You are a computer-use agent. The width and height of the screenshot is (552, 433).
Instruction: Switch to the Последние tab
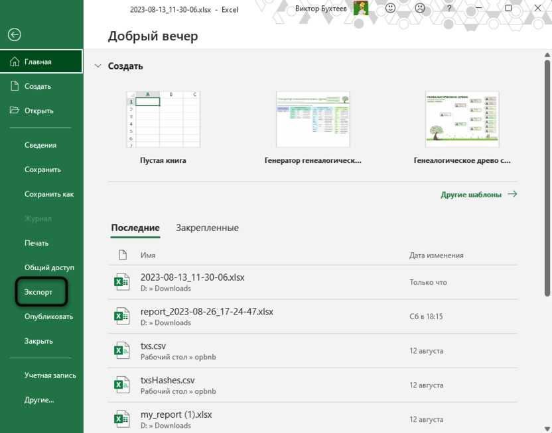(135, 228)
